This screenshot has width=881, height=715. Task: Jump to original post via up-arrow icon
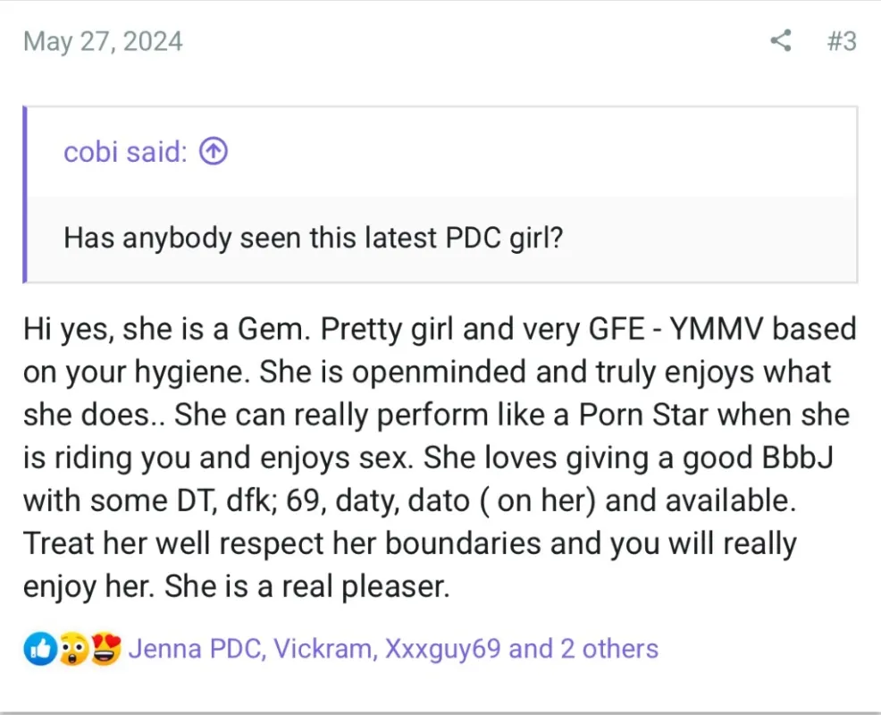coord(213,152)
